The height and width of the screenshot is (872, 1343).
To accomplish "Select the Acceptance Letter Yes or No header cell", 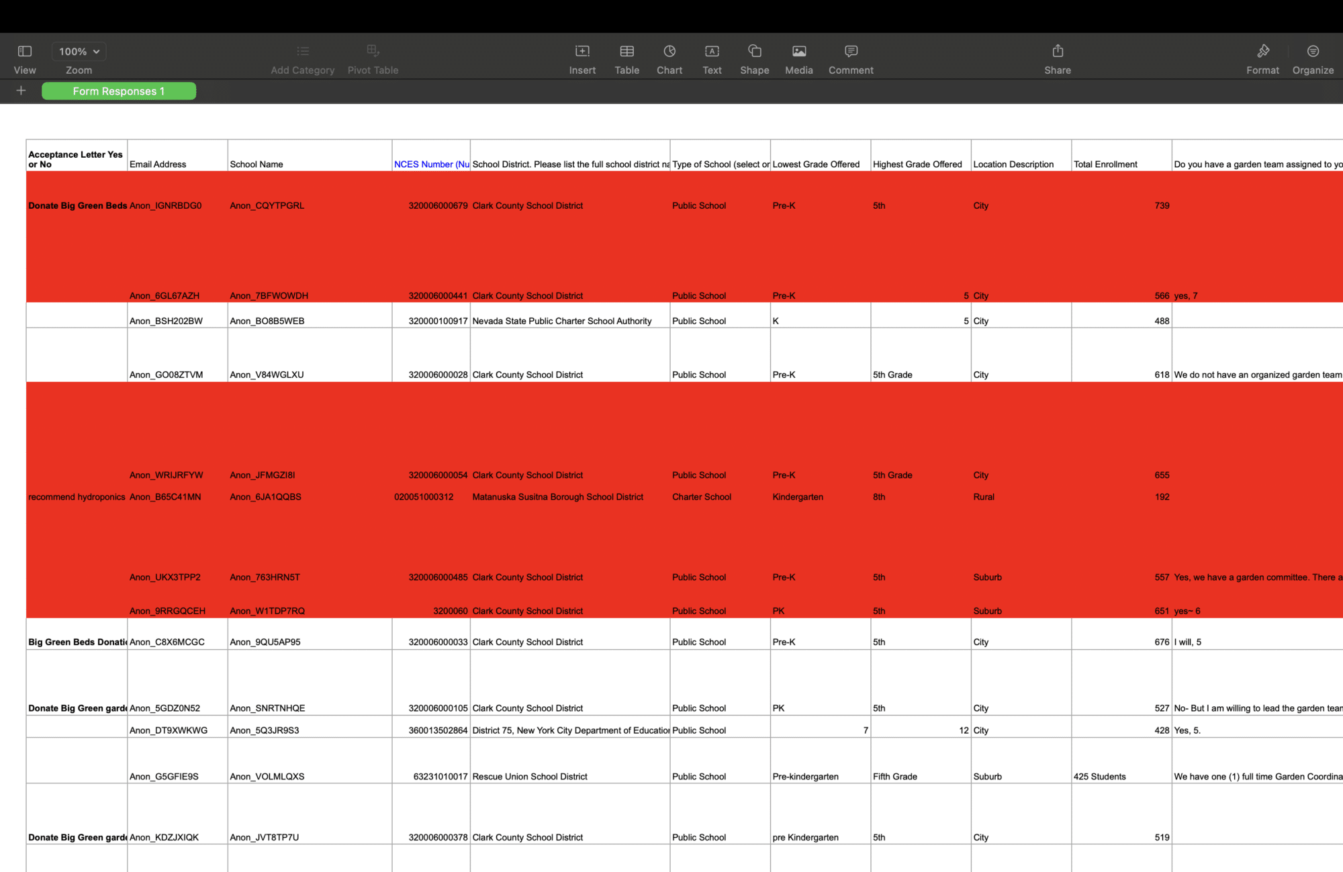I will [77, 156].
